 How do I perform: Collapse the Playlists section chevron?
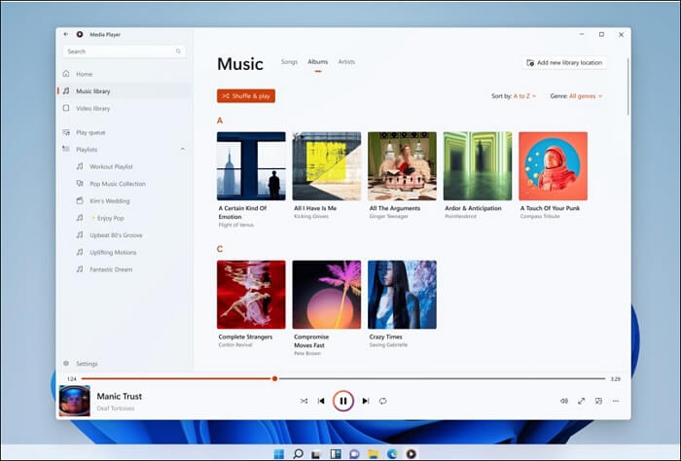coord(183,150)
